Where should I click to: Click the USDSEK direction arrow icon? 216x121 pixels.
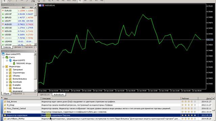3,35
